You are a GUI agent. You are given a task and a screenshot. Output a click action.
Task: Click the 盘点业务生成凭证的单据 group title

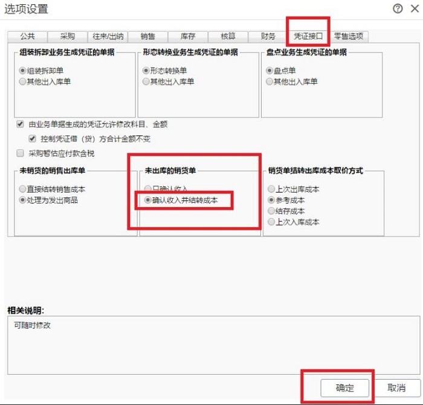pyautogui.click(x=306, y=52)
